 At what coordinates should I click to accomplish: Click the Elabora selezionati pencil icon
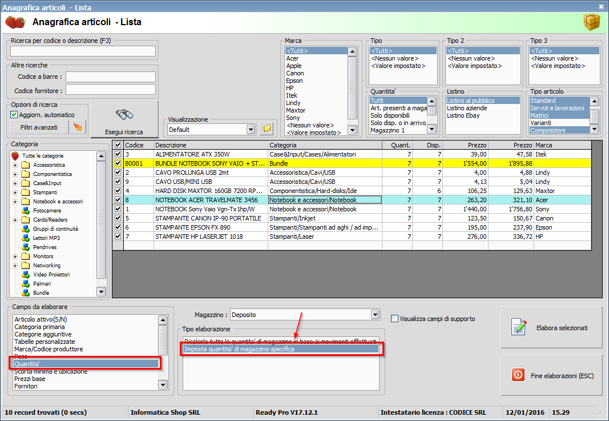pos(519,327)
